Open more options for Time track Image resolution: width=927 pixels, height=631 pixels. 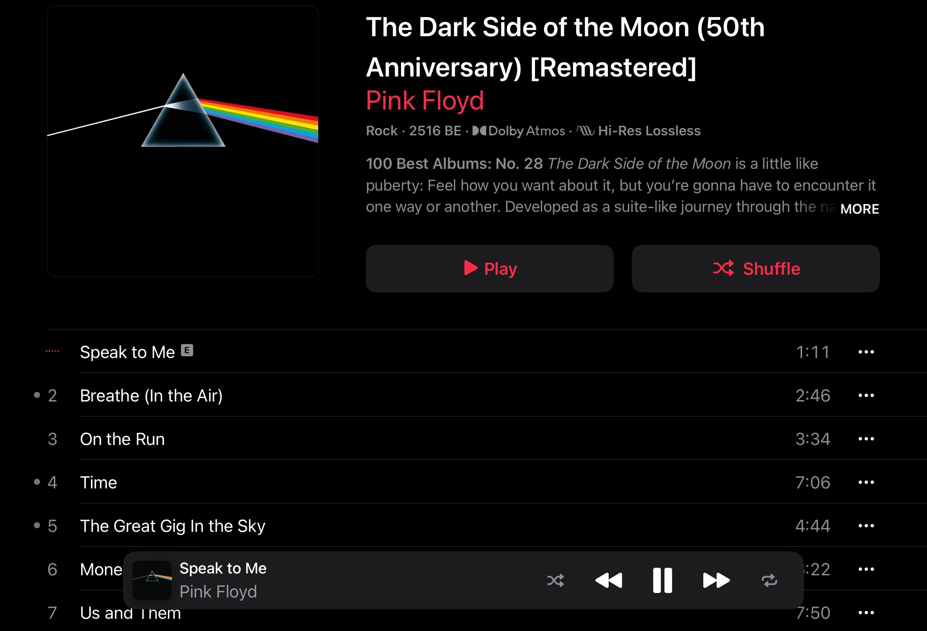[866, 483]
